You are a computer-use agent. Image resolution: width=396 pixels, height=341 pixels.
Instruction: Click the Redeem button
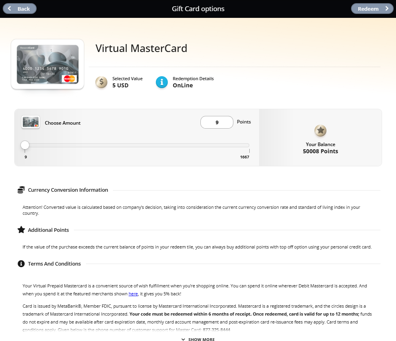click(x=372, y=9)
